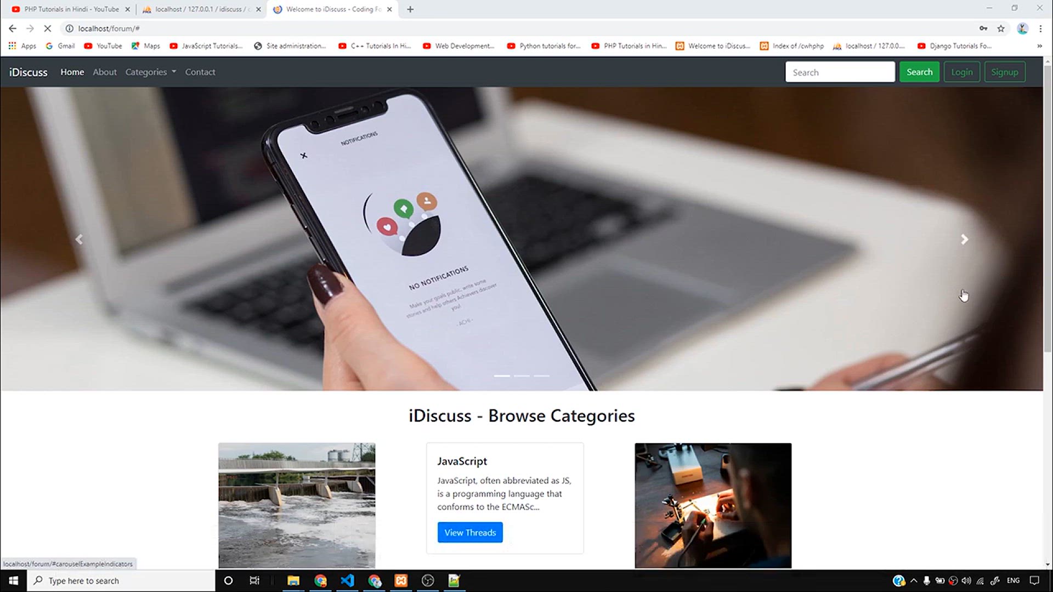Open the YouTube bookmark
Screen dimensions: 1053x592
(x=103, y=46)
